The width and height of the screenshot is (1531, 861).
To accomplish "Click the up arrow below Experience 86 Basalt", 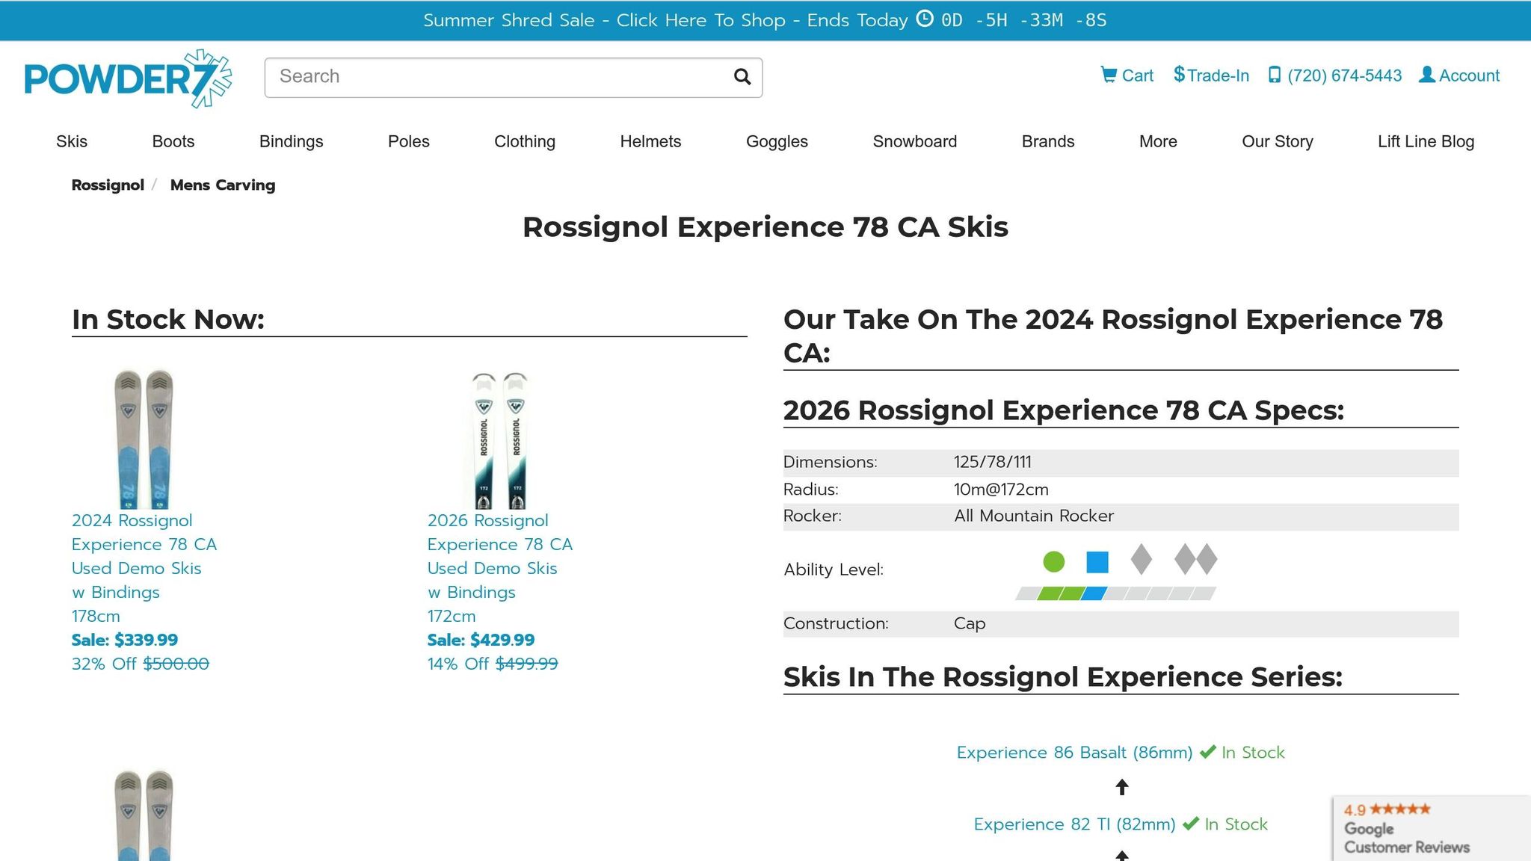I will point(1121,787).
